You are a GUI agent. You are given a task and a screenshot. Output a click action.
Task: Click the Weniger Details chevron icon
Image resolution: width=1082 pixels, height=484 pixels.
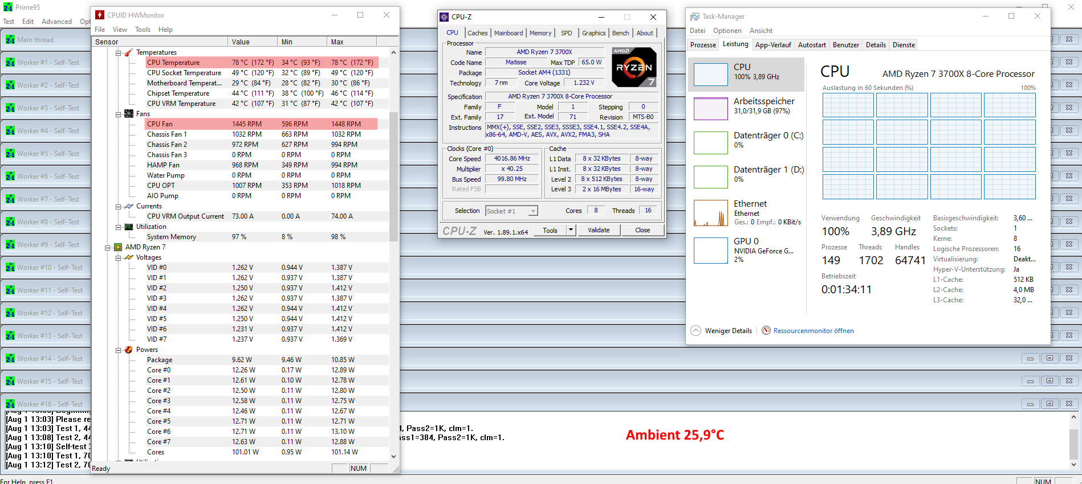point(696,330)
